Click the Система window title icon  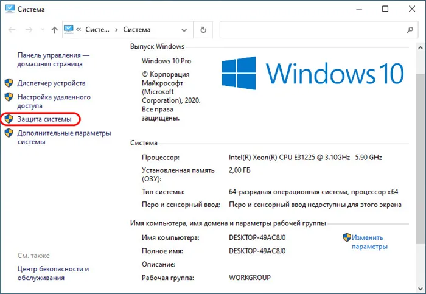pyautogui.click(x=10, y=9)
